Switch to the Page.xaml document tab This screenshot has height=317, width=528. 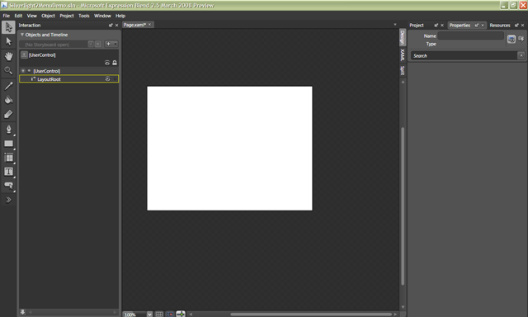click(x=134, y=25)
